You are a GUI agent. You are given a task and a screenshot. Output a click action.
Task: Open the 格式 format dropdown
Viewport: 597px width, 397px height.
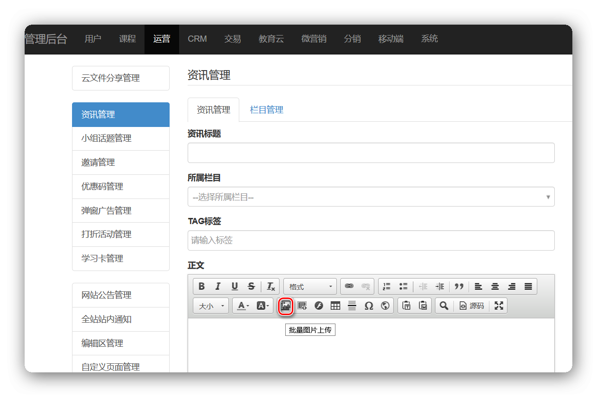(x=310, y=286)
